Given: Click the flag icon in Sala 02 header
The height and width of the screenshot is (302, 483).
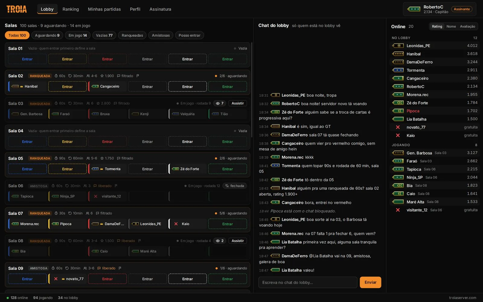Looking at the screenshot, I should tap(138, 76).
